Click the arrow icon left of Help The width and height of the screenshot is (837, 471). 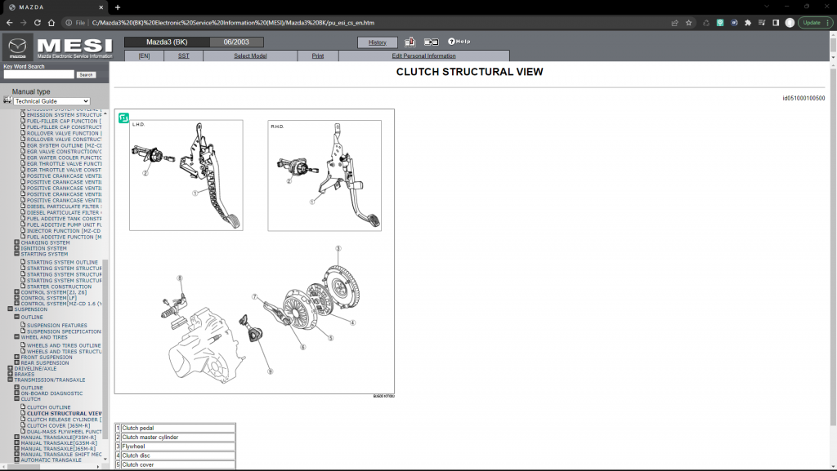point(432,42)
